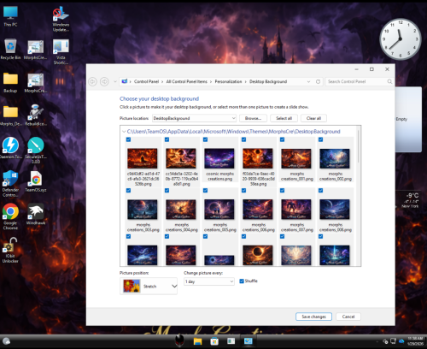The image size is (427, 349).
Task: Open Vista Shortcut icon on desktop
Action: coord(61,51)
